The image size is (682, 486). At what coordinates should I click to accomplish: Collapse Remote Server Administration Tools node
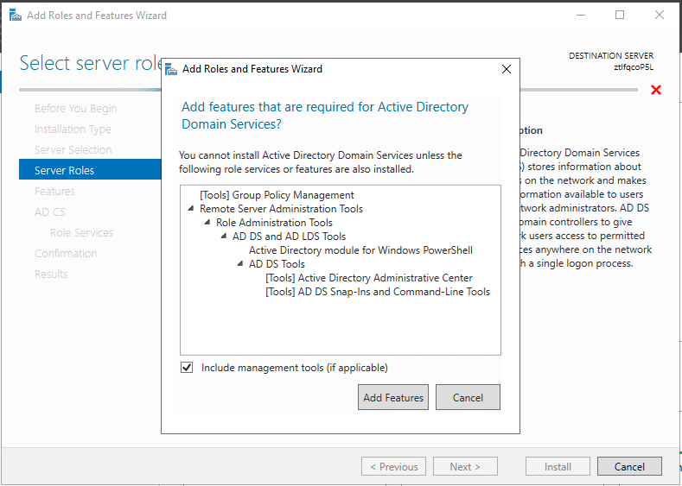point(191,209)
